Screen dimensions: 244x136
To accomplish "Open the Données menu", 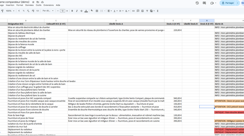I will pos(30,5).
